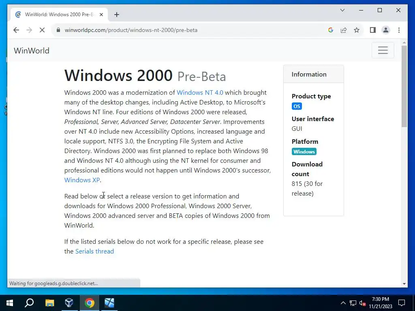Viewport: 415px width, 311px height.
Task: Toggle the WinWorld hamburger navigation menu
Action: [383, 50]
